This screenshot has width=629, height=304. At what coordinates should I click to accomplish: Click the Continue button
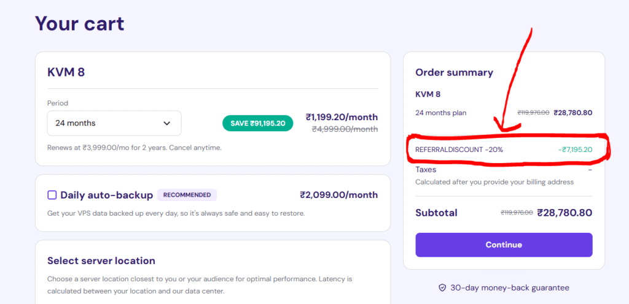click(504, 245)
